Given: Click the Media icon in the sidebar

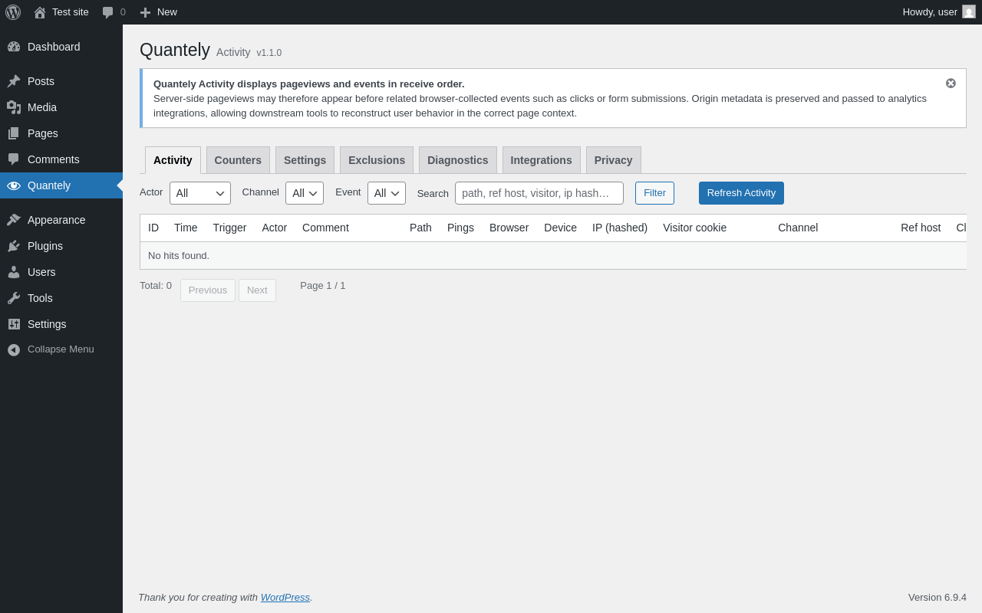Looking at the screenshot, I should 14,107.
